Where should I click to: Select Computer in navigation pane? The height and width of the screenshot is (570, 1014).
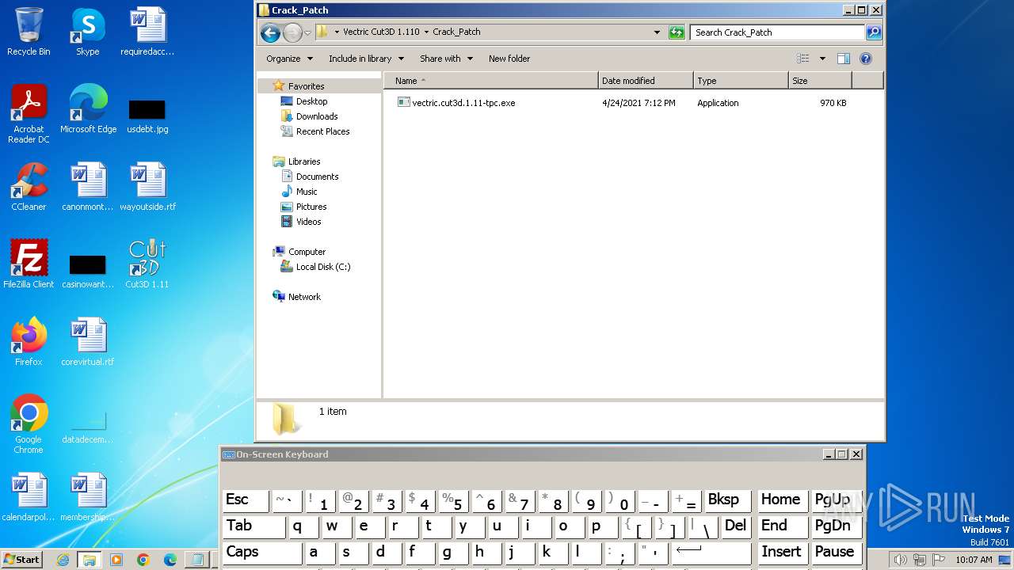click(307, 252)
